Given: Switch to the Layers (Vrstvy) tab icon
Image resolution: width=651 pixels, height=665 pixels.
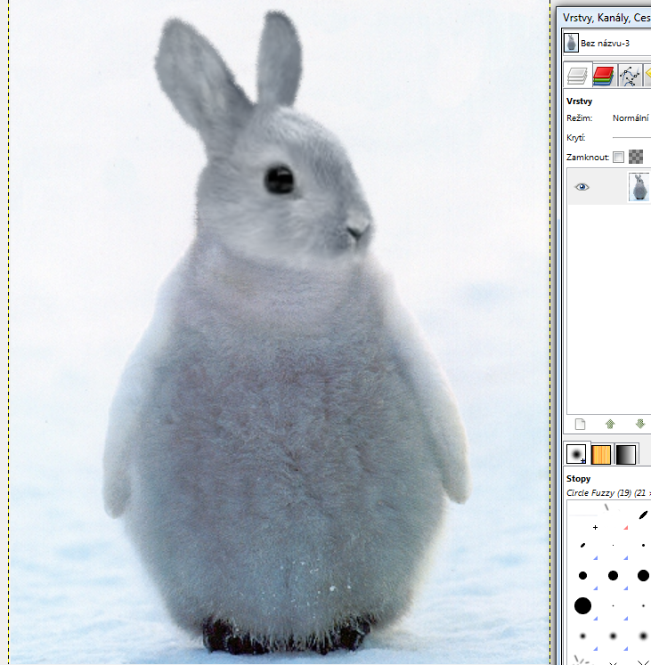Looking at the screenshot, I should 578,76.
